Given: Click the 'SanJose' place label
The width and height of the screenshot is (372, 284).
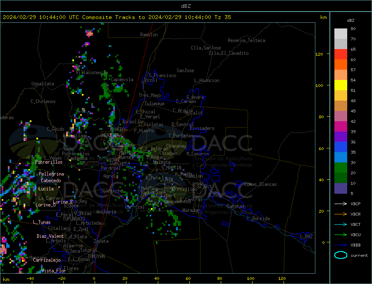Looking at the screenshot, I should coord(185,70).
